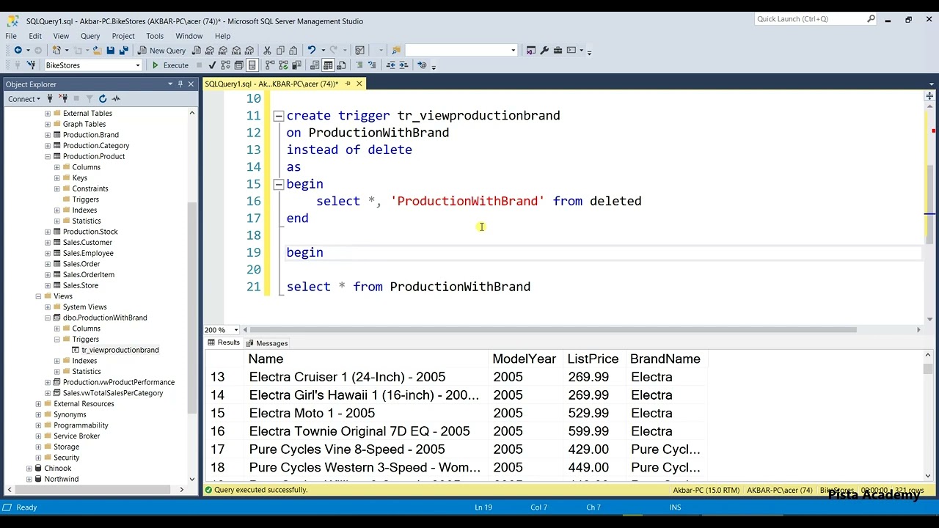Click the BrandName column header

point(665,359)
